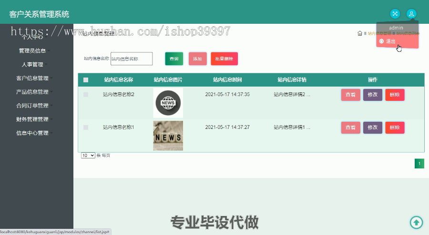Click the 站内信息图片 column header
This screenshot has height=235, width=429.
coord(168,80)
